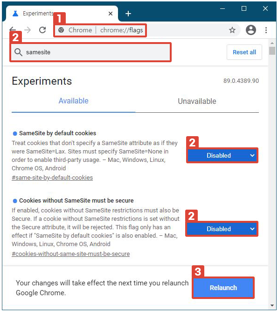Click the scrollbar down arrow
This screenshot has width=278, height=313.
pos(272,305)
